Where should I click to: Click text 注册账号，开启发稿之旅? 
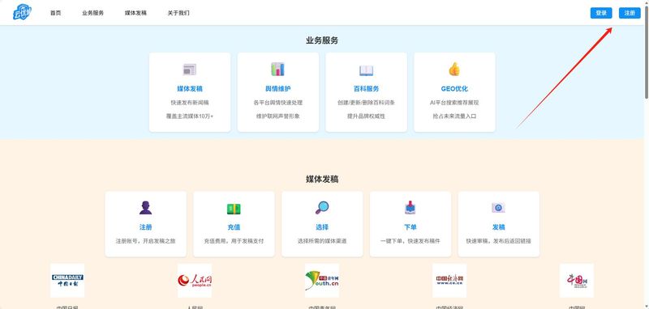pos(145,241)
